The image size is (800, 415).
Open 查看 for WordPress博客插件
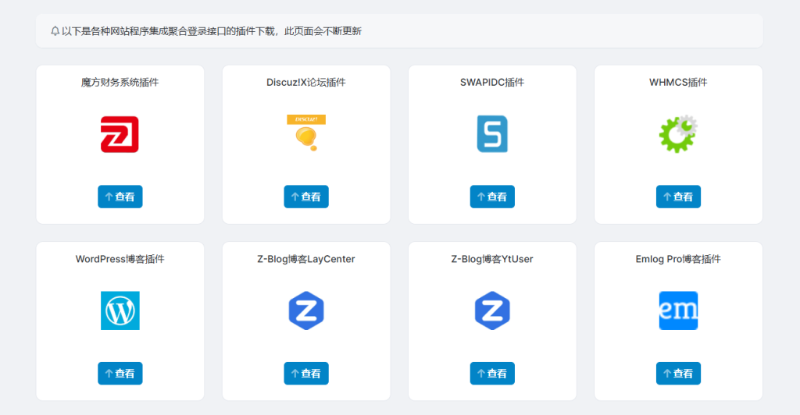point(120,373)
